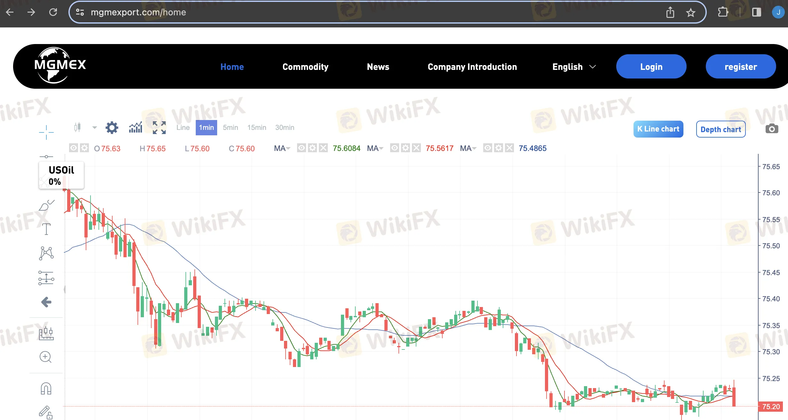This screenshot has height=420, width=788.
Task: Open the chart settings gear
Action: point(112,127)
